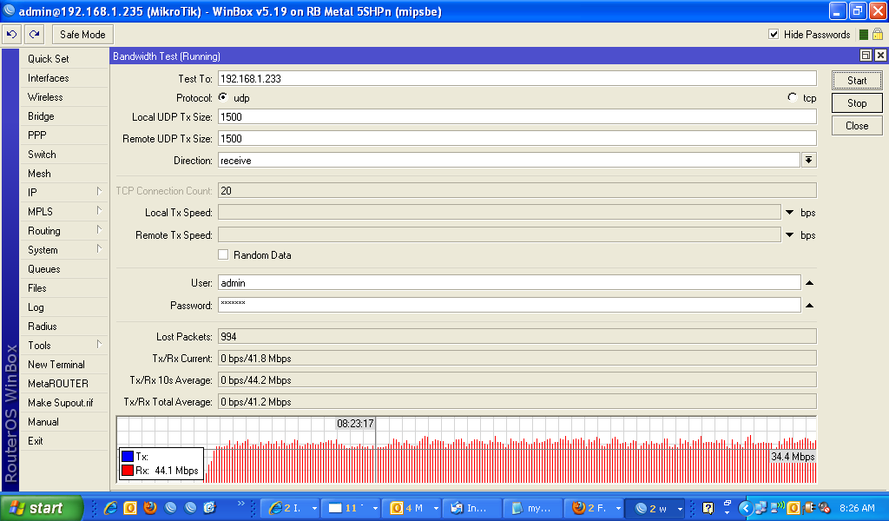
Task: Click the Remote UDP Tx Size field
Action: click(x=517, y=138)
